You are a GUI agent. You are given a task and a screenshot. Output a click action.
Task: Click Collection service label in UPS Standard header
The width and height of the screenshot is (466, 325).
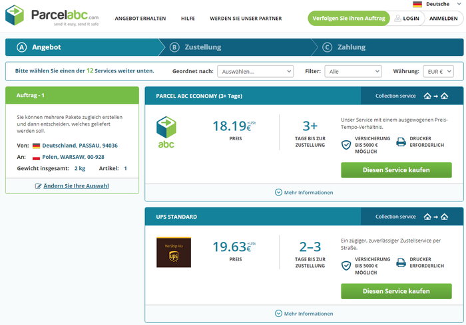click(395, 217)
